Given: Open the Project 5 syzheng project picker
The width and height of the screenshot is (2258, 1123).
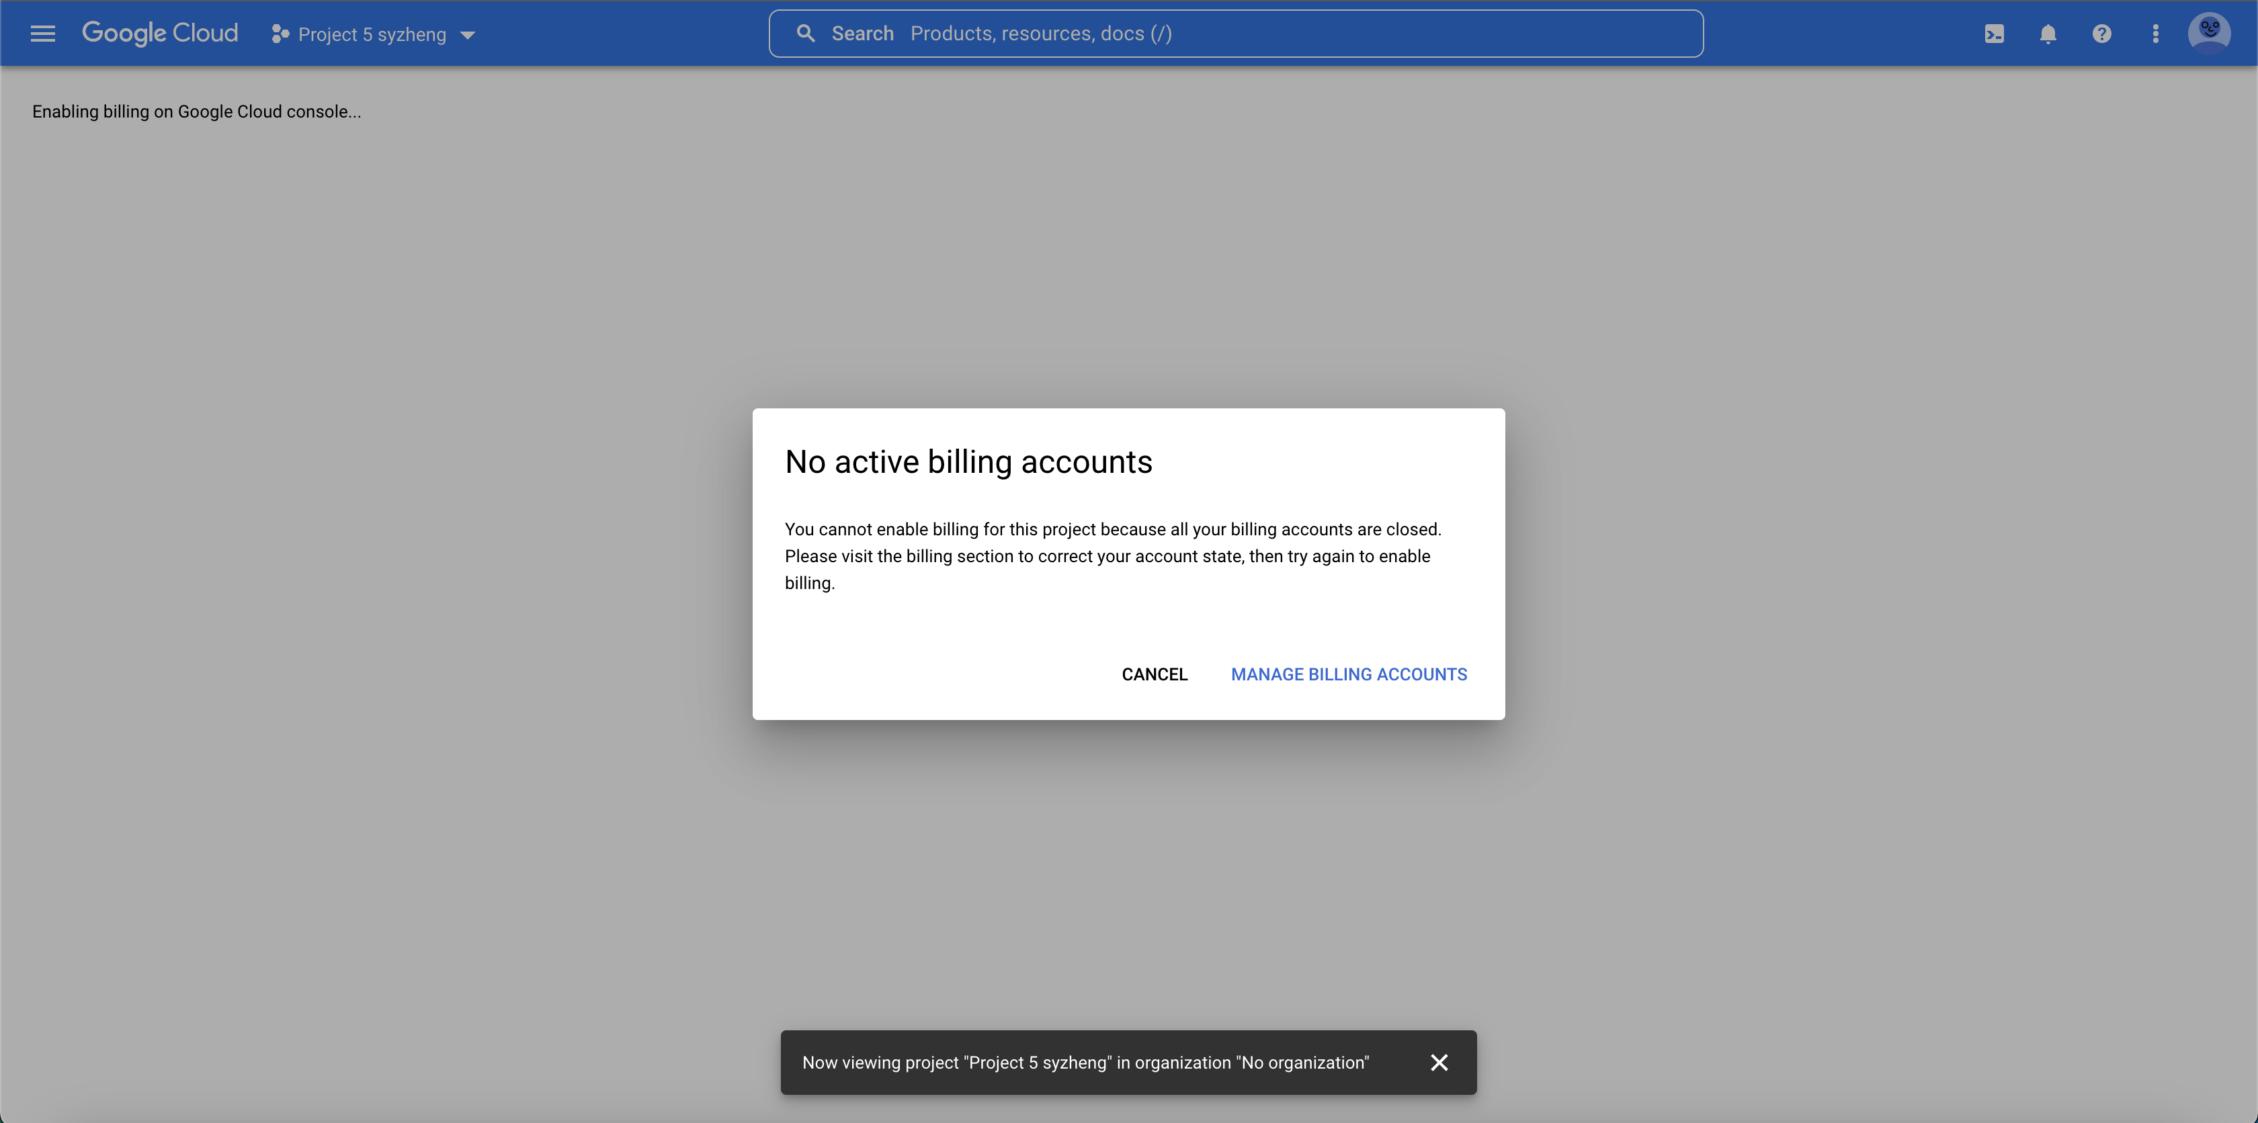Looking at the screenshot, I should click(372, 35).
